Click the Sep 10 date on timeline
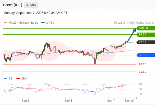Screen dimensions: 156x105 (129, 101)
